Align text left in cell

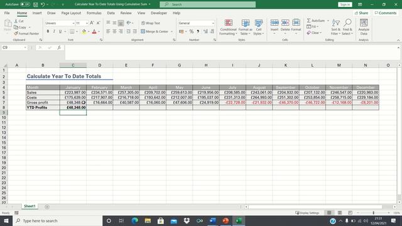[x=108, y=31]
